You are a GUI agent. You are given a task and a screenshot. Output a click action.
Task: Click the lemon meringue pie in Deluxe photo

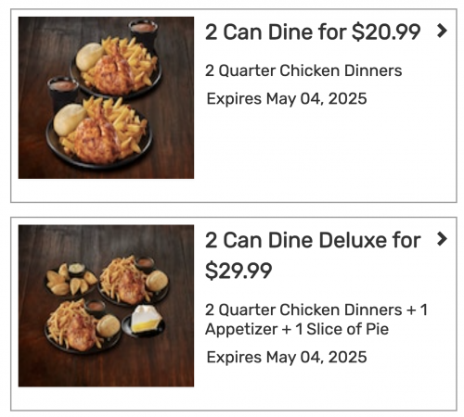point(143,321)
